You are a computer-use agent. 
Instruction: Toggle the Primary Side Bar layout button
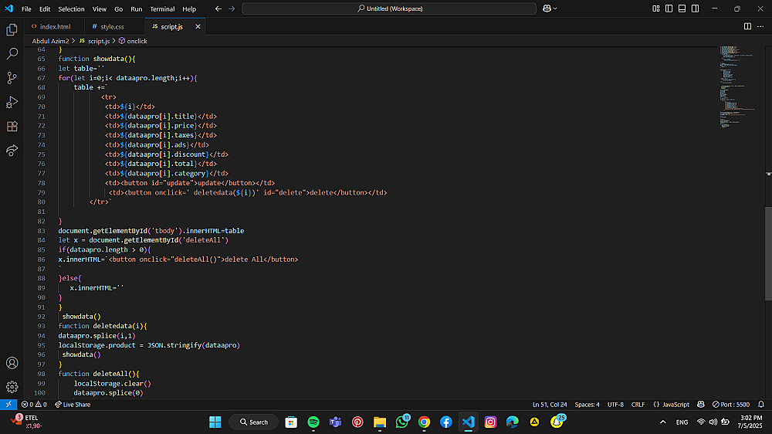[x=669, y=8]
